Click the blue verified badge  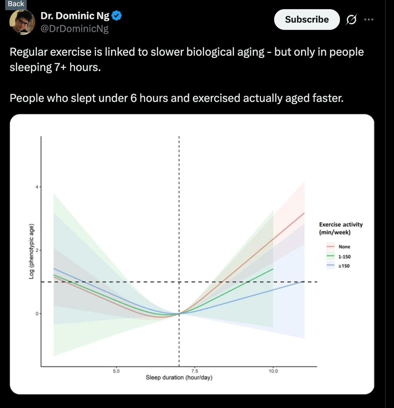[x=116, y=16]
